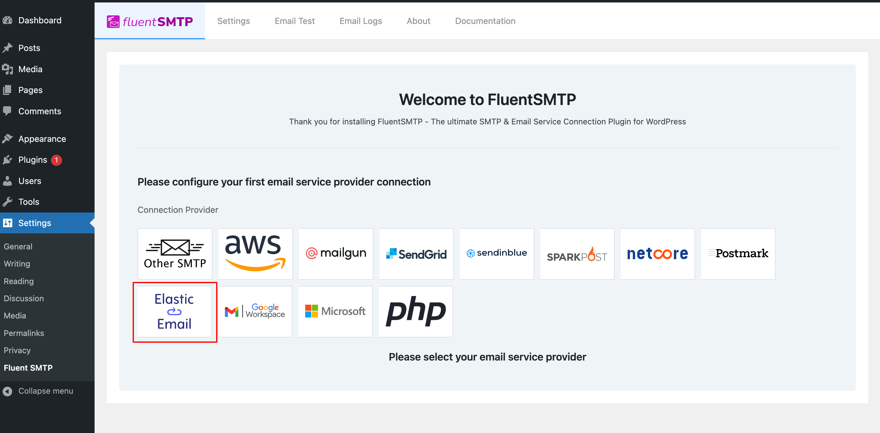Viewport: 880px width, 433px height.
Task: Open the Reading settings submenu link
Action: point(19,281)
